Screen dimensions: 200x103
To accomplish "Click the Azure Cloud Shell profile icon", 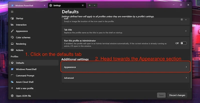I will point(12,82).
